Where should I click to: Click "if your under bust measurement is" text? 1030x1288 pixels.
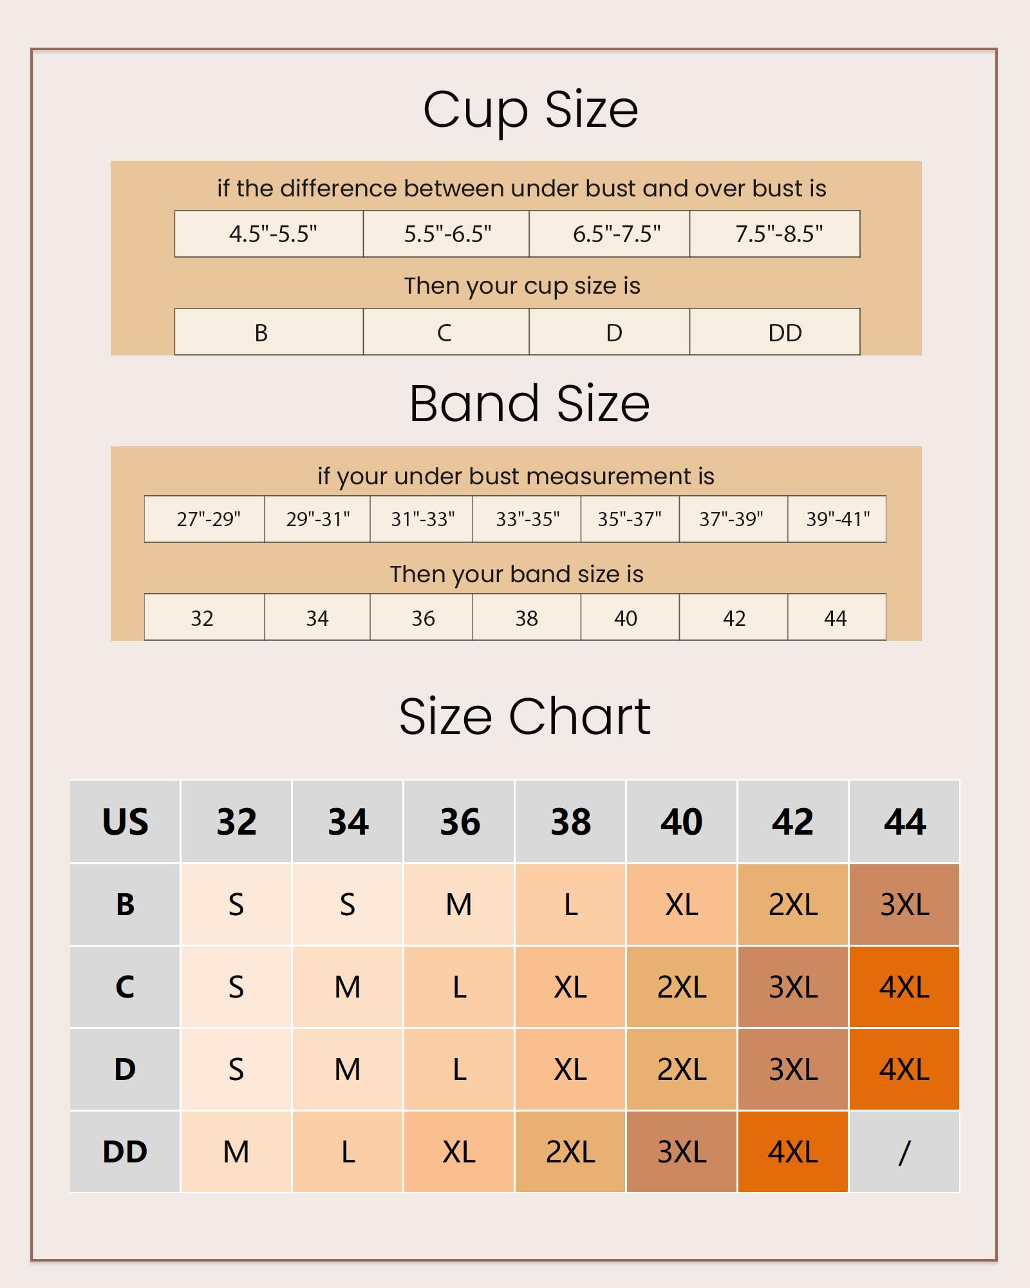click(516, 477)
